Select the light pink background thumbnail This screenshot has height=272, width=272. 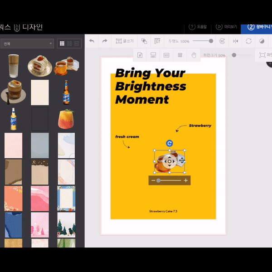13,146
